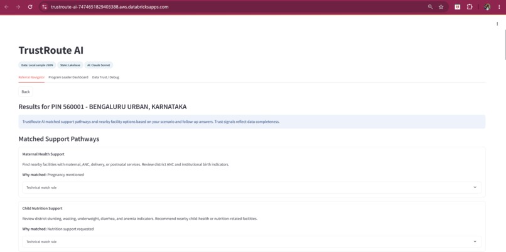Bookmark this page with the star icon
This screenshot has height=252, width=506.
coord(441,7)
